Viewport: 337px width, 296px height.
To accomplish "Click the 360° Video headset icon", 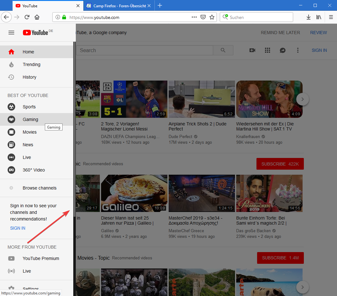I will coord(11,170).
